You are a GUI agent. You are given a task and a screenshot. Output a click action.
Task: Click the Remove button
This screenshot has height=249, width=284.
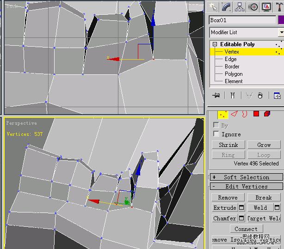[x=228, y=197]
